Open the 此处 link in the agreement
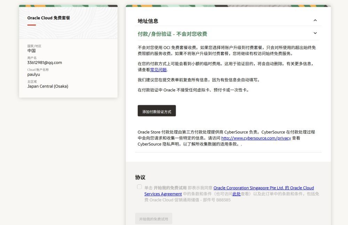This screenshot has height=225, width=348. tap(236, 194)
